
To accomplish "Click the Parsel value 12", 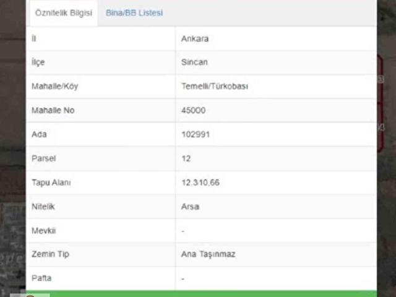I will tap(186, 158).
